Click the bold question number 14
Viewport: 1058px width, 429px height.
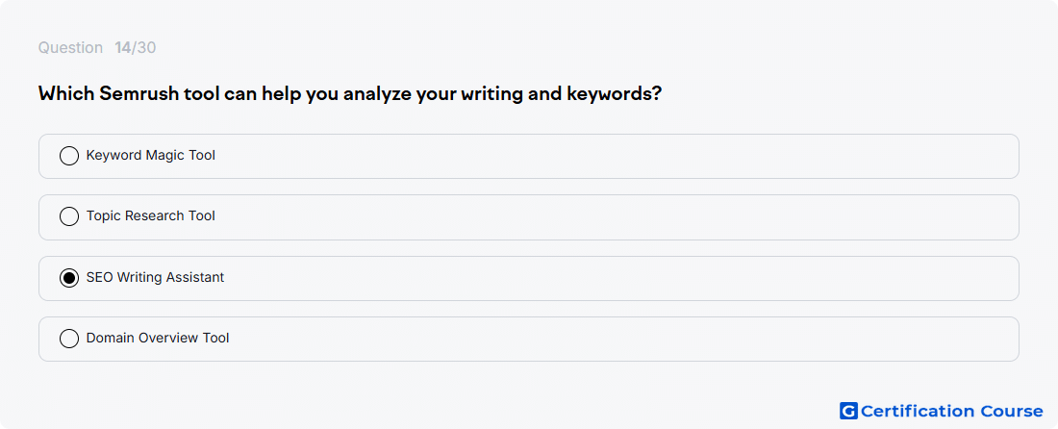123,48
